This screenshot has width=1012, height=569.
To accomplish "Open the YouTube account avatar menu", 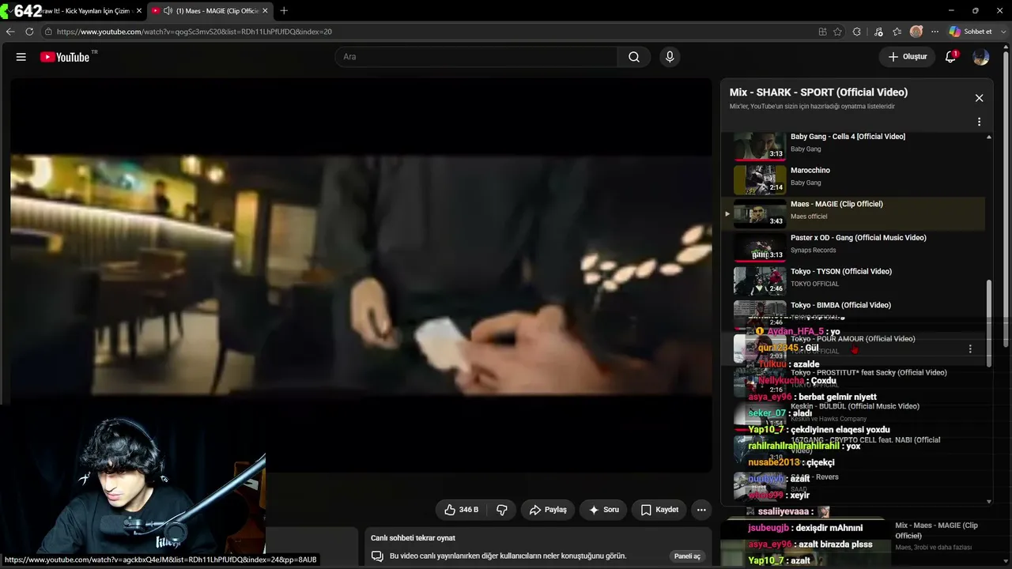I will point(981,57).
